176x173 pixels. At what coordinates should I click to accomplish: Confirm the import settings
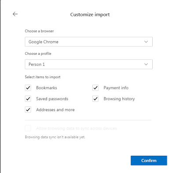coord(149,161)
